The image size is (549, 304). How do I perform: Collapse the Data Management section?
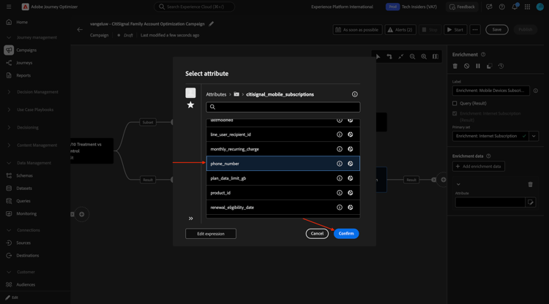(x=9, y=163)
